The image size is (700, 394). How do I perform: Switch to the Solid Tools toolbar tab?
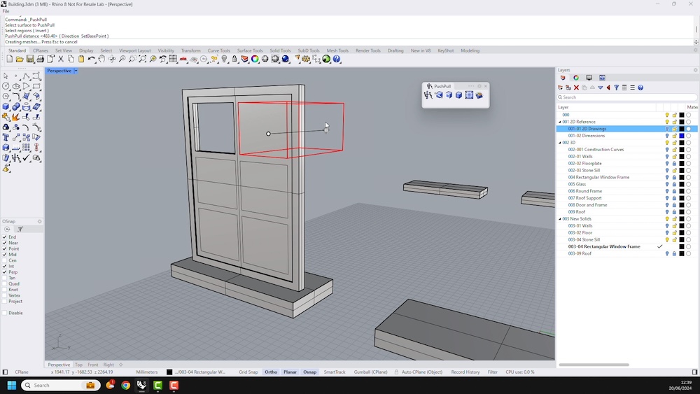click(280, 50)
